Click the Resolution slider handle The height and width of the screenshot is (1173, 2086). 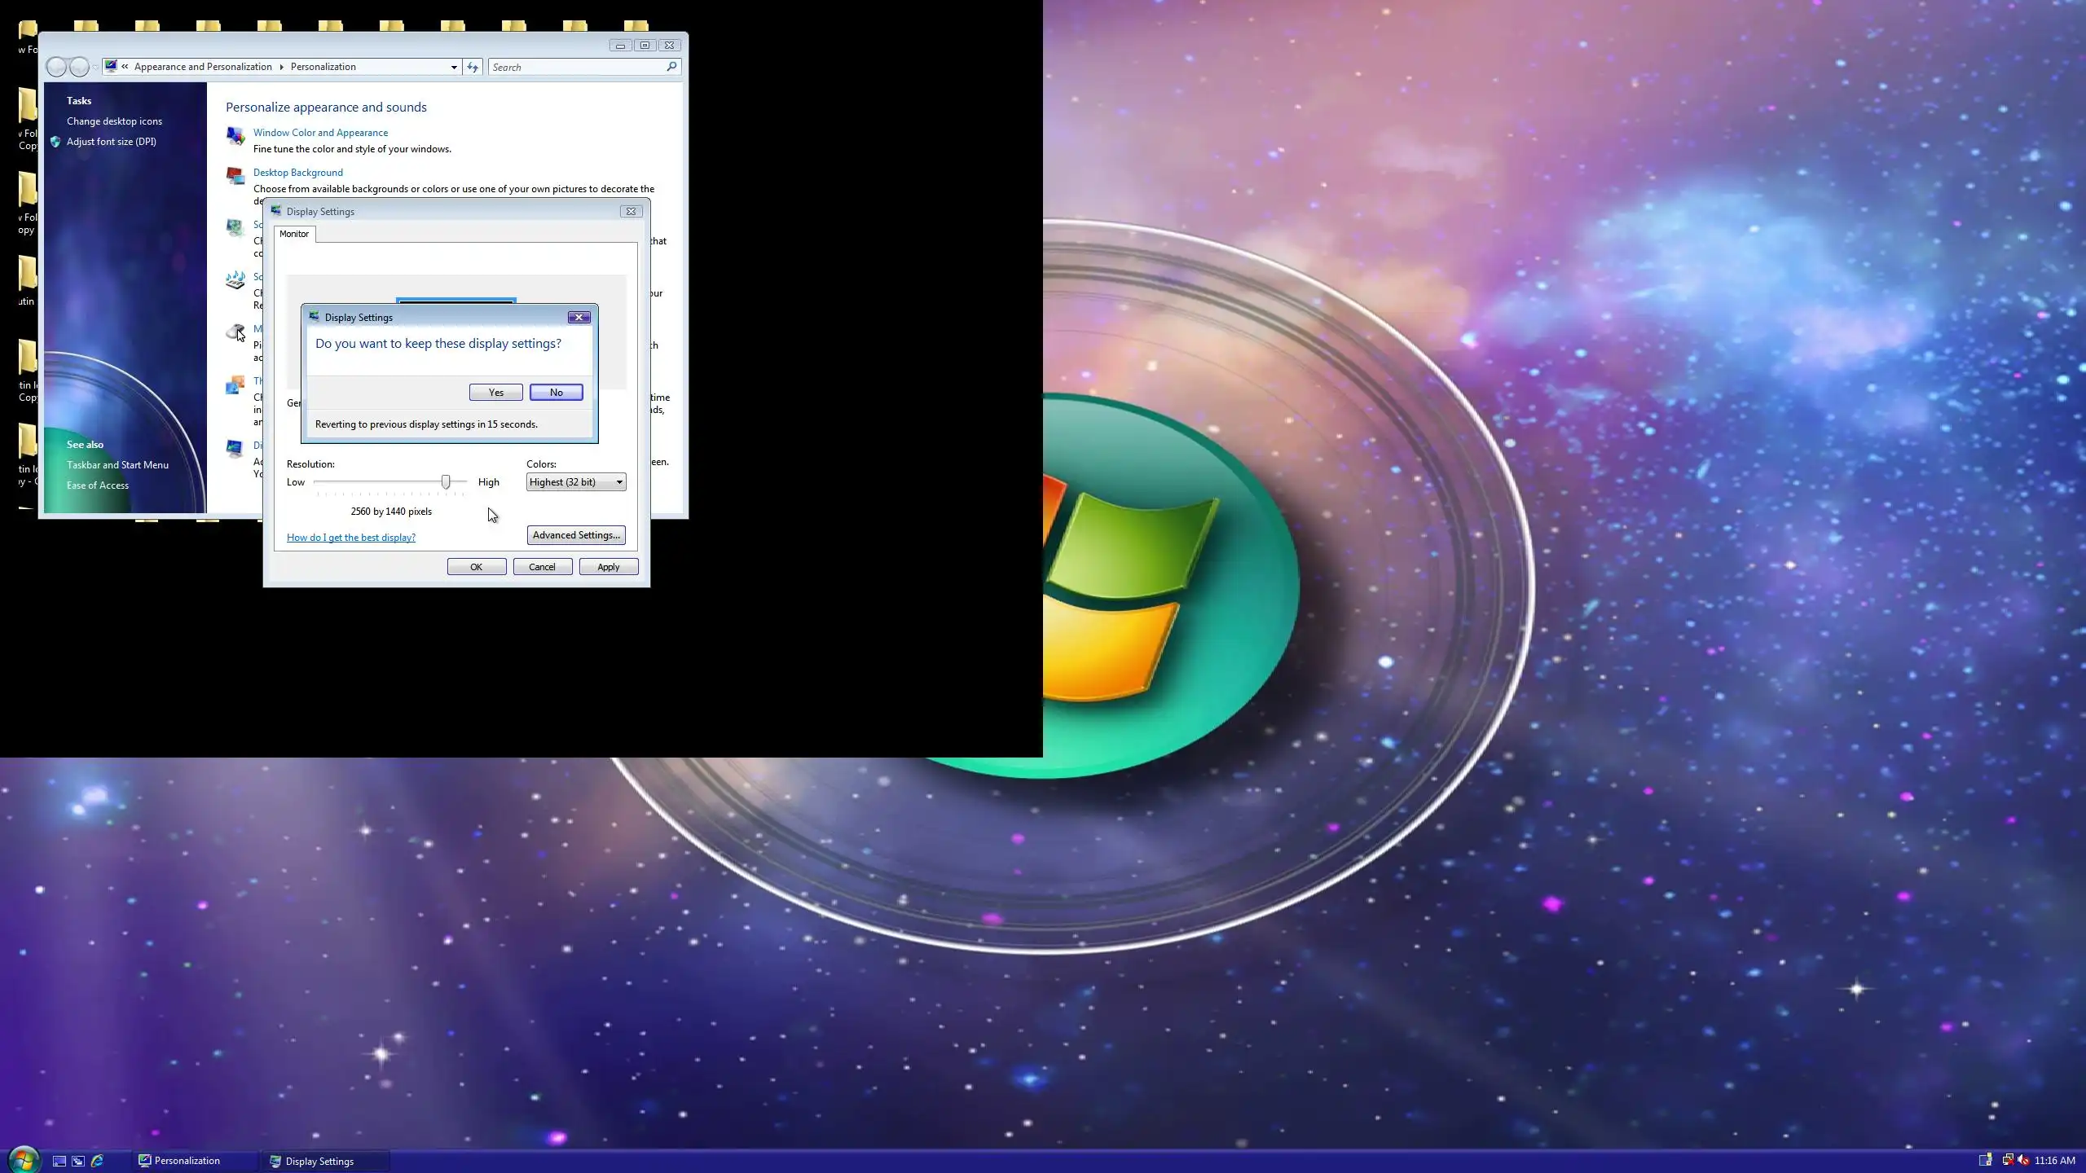point(446,482)
